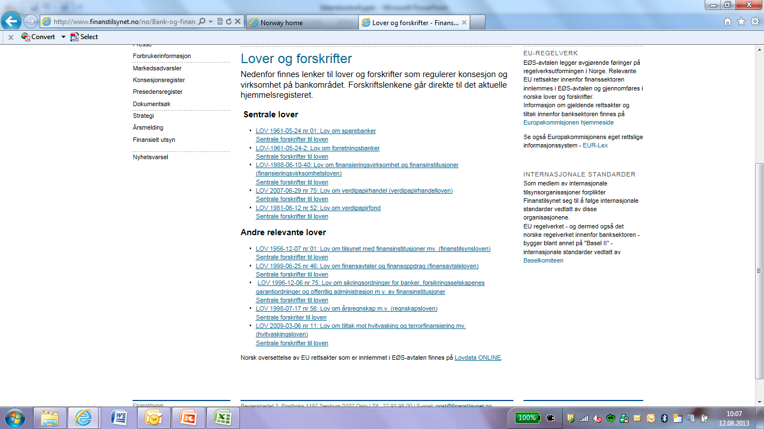The height and width of the screenshot is (429, 764).
Task: Open Strategi sidebar item
Action: (143, 116)
